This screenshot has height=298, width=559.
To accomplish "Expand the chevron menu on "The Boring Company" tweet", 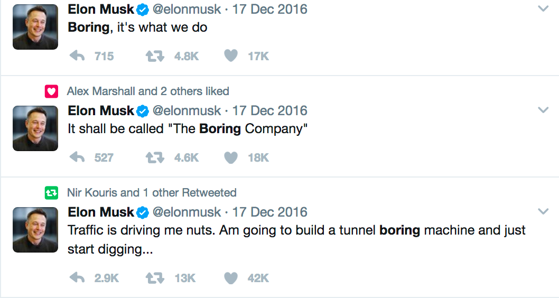I will [543, 110].
